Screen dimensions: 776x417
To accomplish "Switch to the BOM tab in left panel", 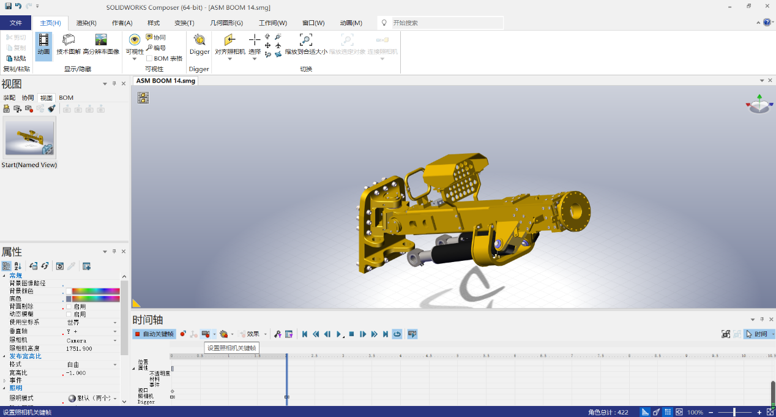I will [x=65, y=97].
